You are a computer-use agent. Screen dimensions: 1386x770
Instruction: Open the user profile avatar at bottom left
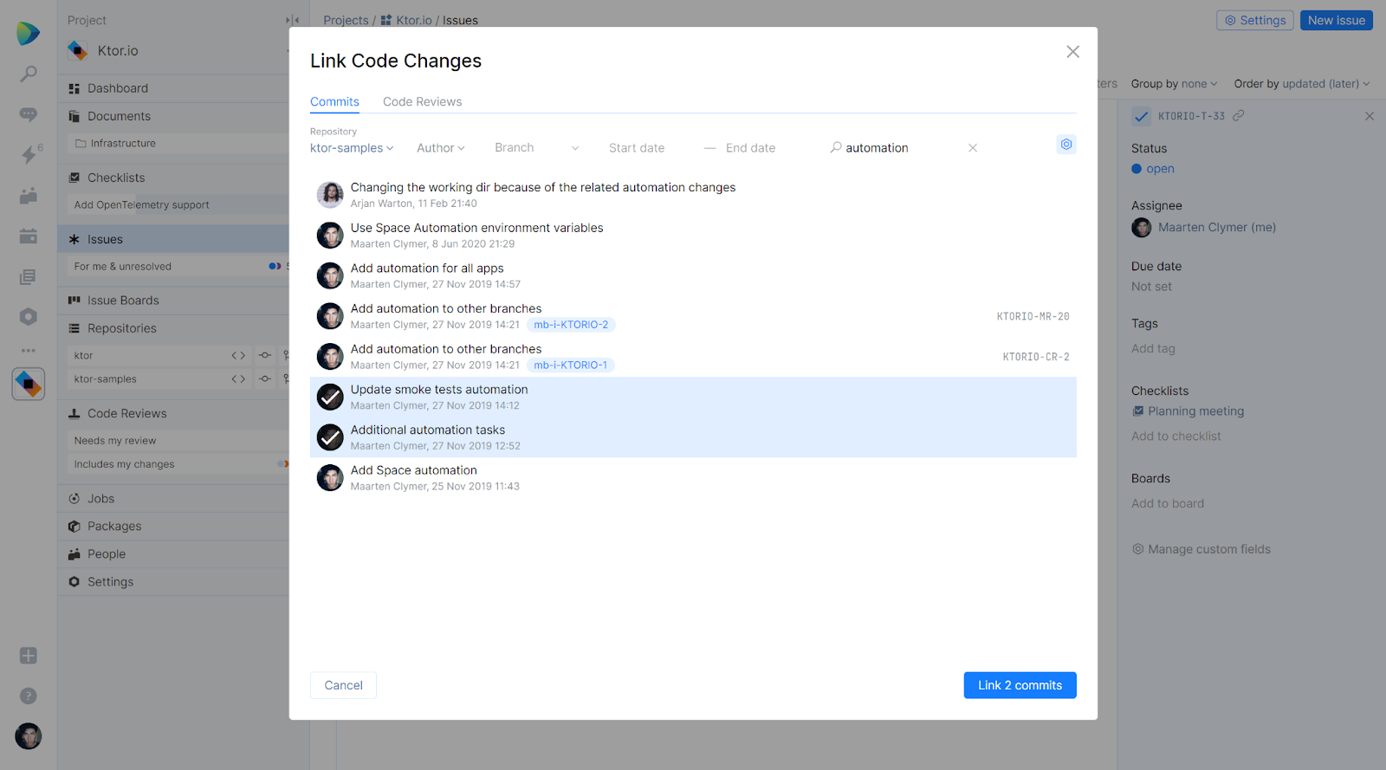point(29,736)
